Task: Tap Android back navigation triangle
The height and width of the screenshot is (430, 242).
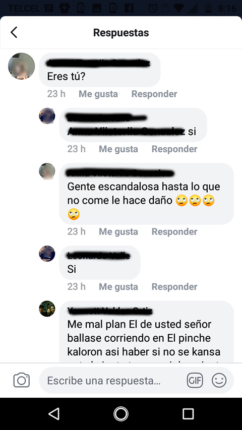Action: [54, 413]
